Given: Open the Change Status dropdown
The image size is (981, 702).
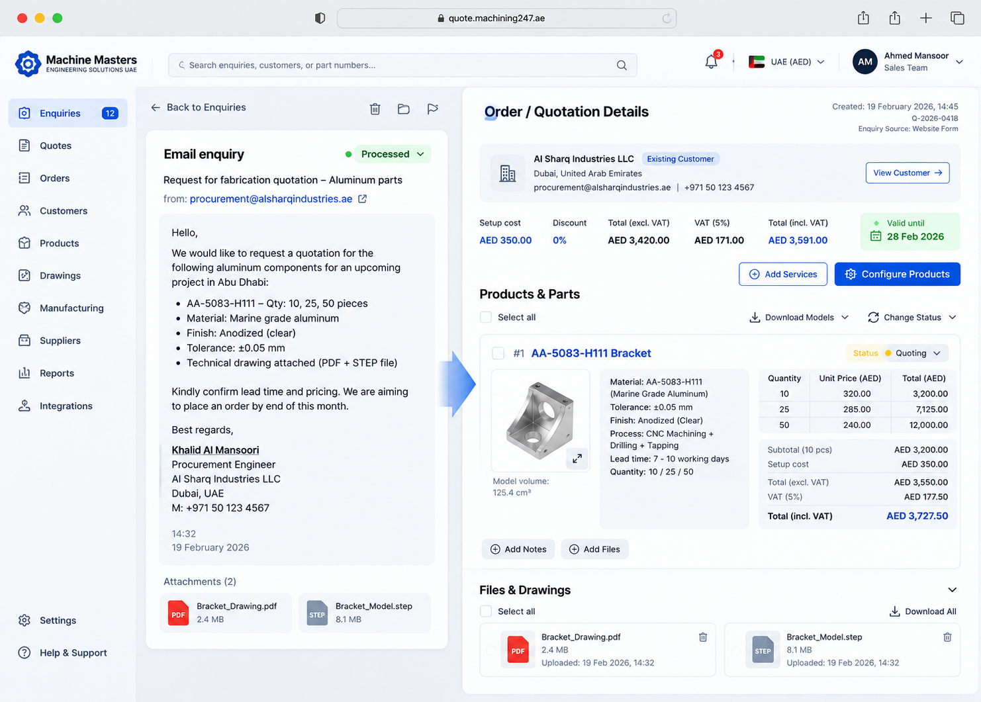Looking at the screenshot, I should coord(911,318).
